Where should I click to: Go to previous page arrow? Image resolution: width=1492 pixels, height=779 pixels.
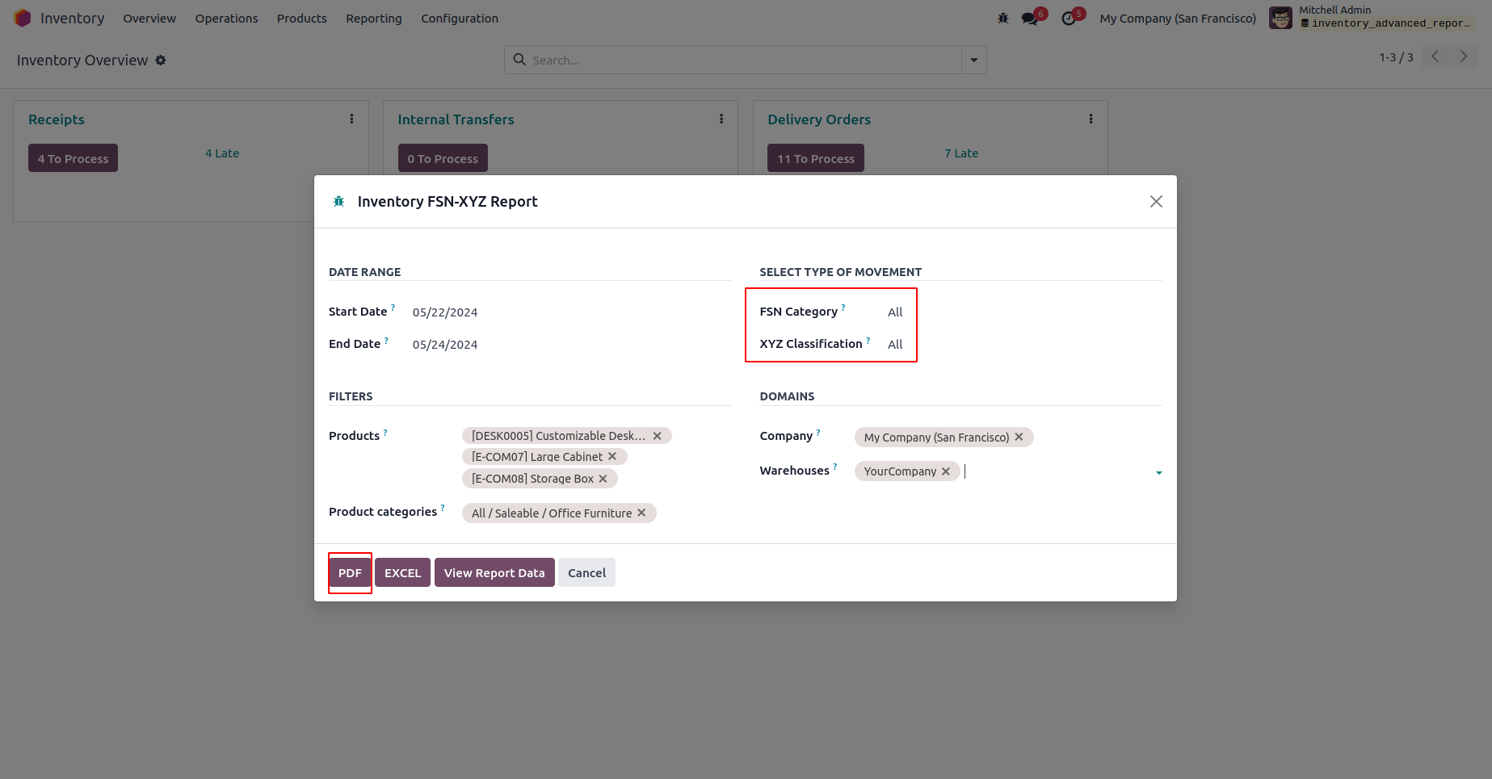coord(1435,57)
